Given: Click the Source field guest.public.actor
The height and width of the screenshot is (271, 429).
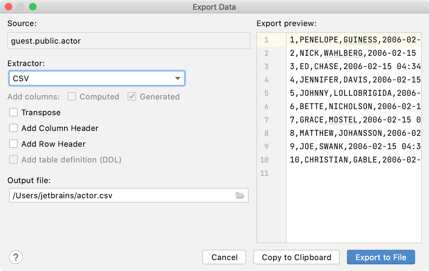Looking at the screenshot, I should (129, 41).
